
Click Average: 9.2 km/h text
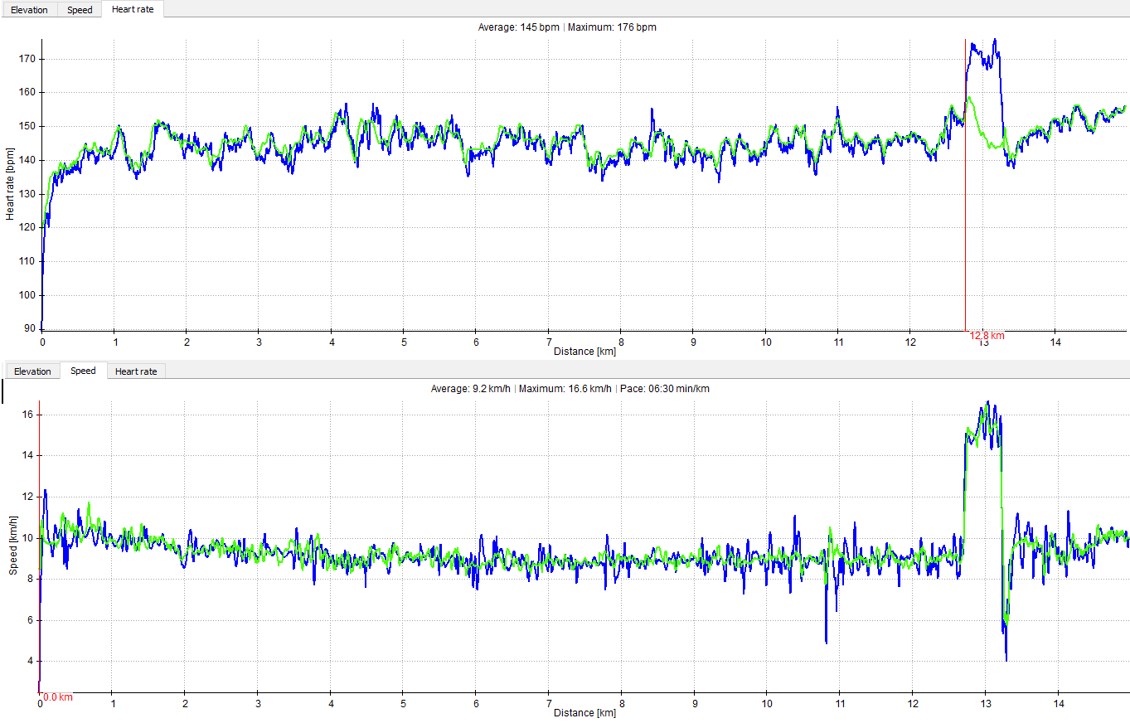[x=471, y=389]
